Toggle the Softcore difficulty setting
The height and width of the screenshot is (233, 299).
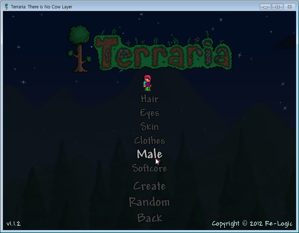149,168
